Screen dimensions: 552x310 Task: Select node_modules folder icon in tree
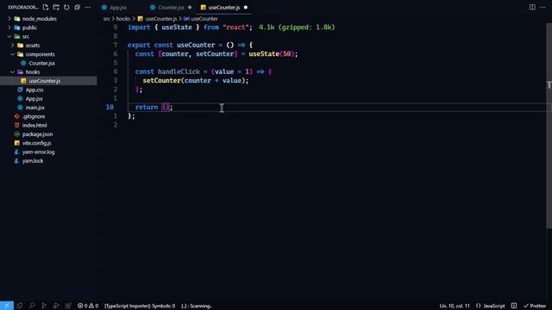(17, 19)
